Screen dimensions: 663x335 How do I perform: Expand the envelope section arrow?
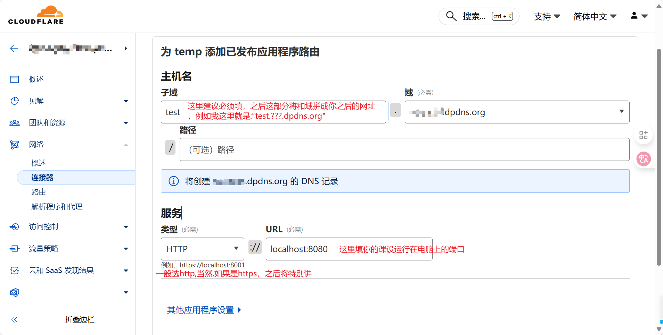coord(126,292)
